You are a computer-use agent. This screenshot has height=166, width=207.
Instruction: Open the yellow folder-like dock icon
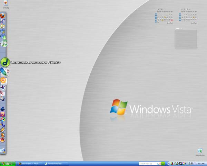click(3, 26)
